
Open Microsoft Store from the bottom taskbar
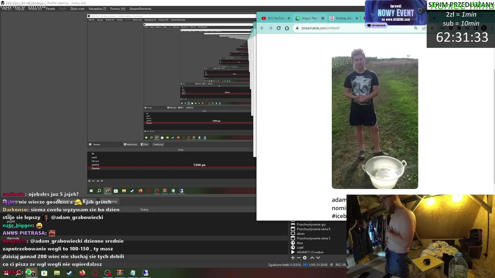tap(44, 273)
